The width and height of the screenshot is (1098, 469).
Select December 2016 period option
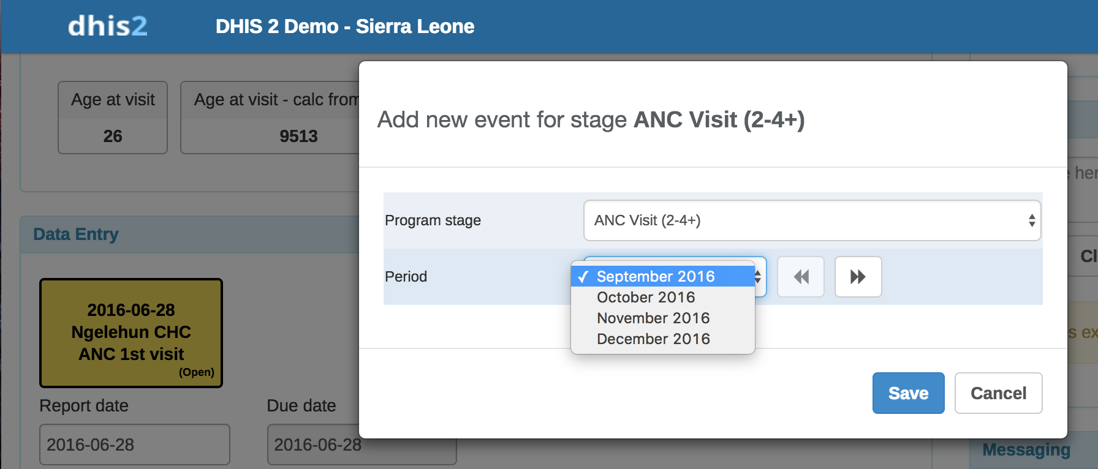pyautogui.click(x=653, y=339)
